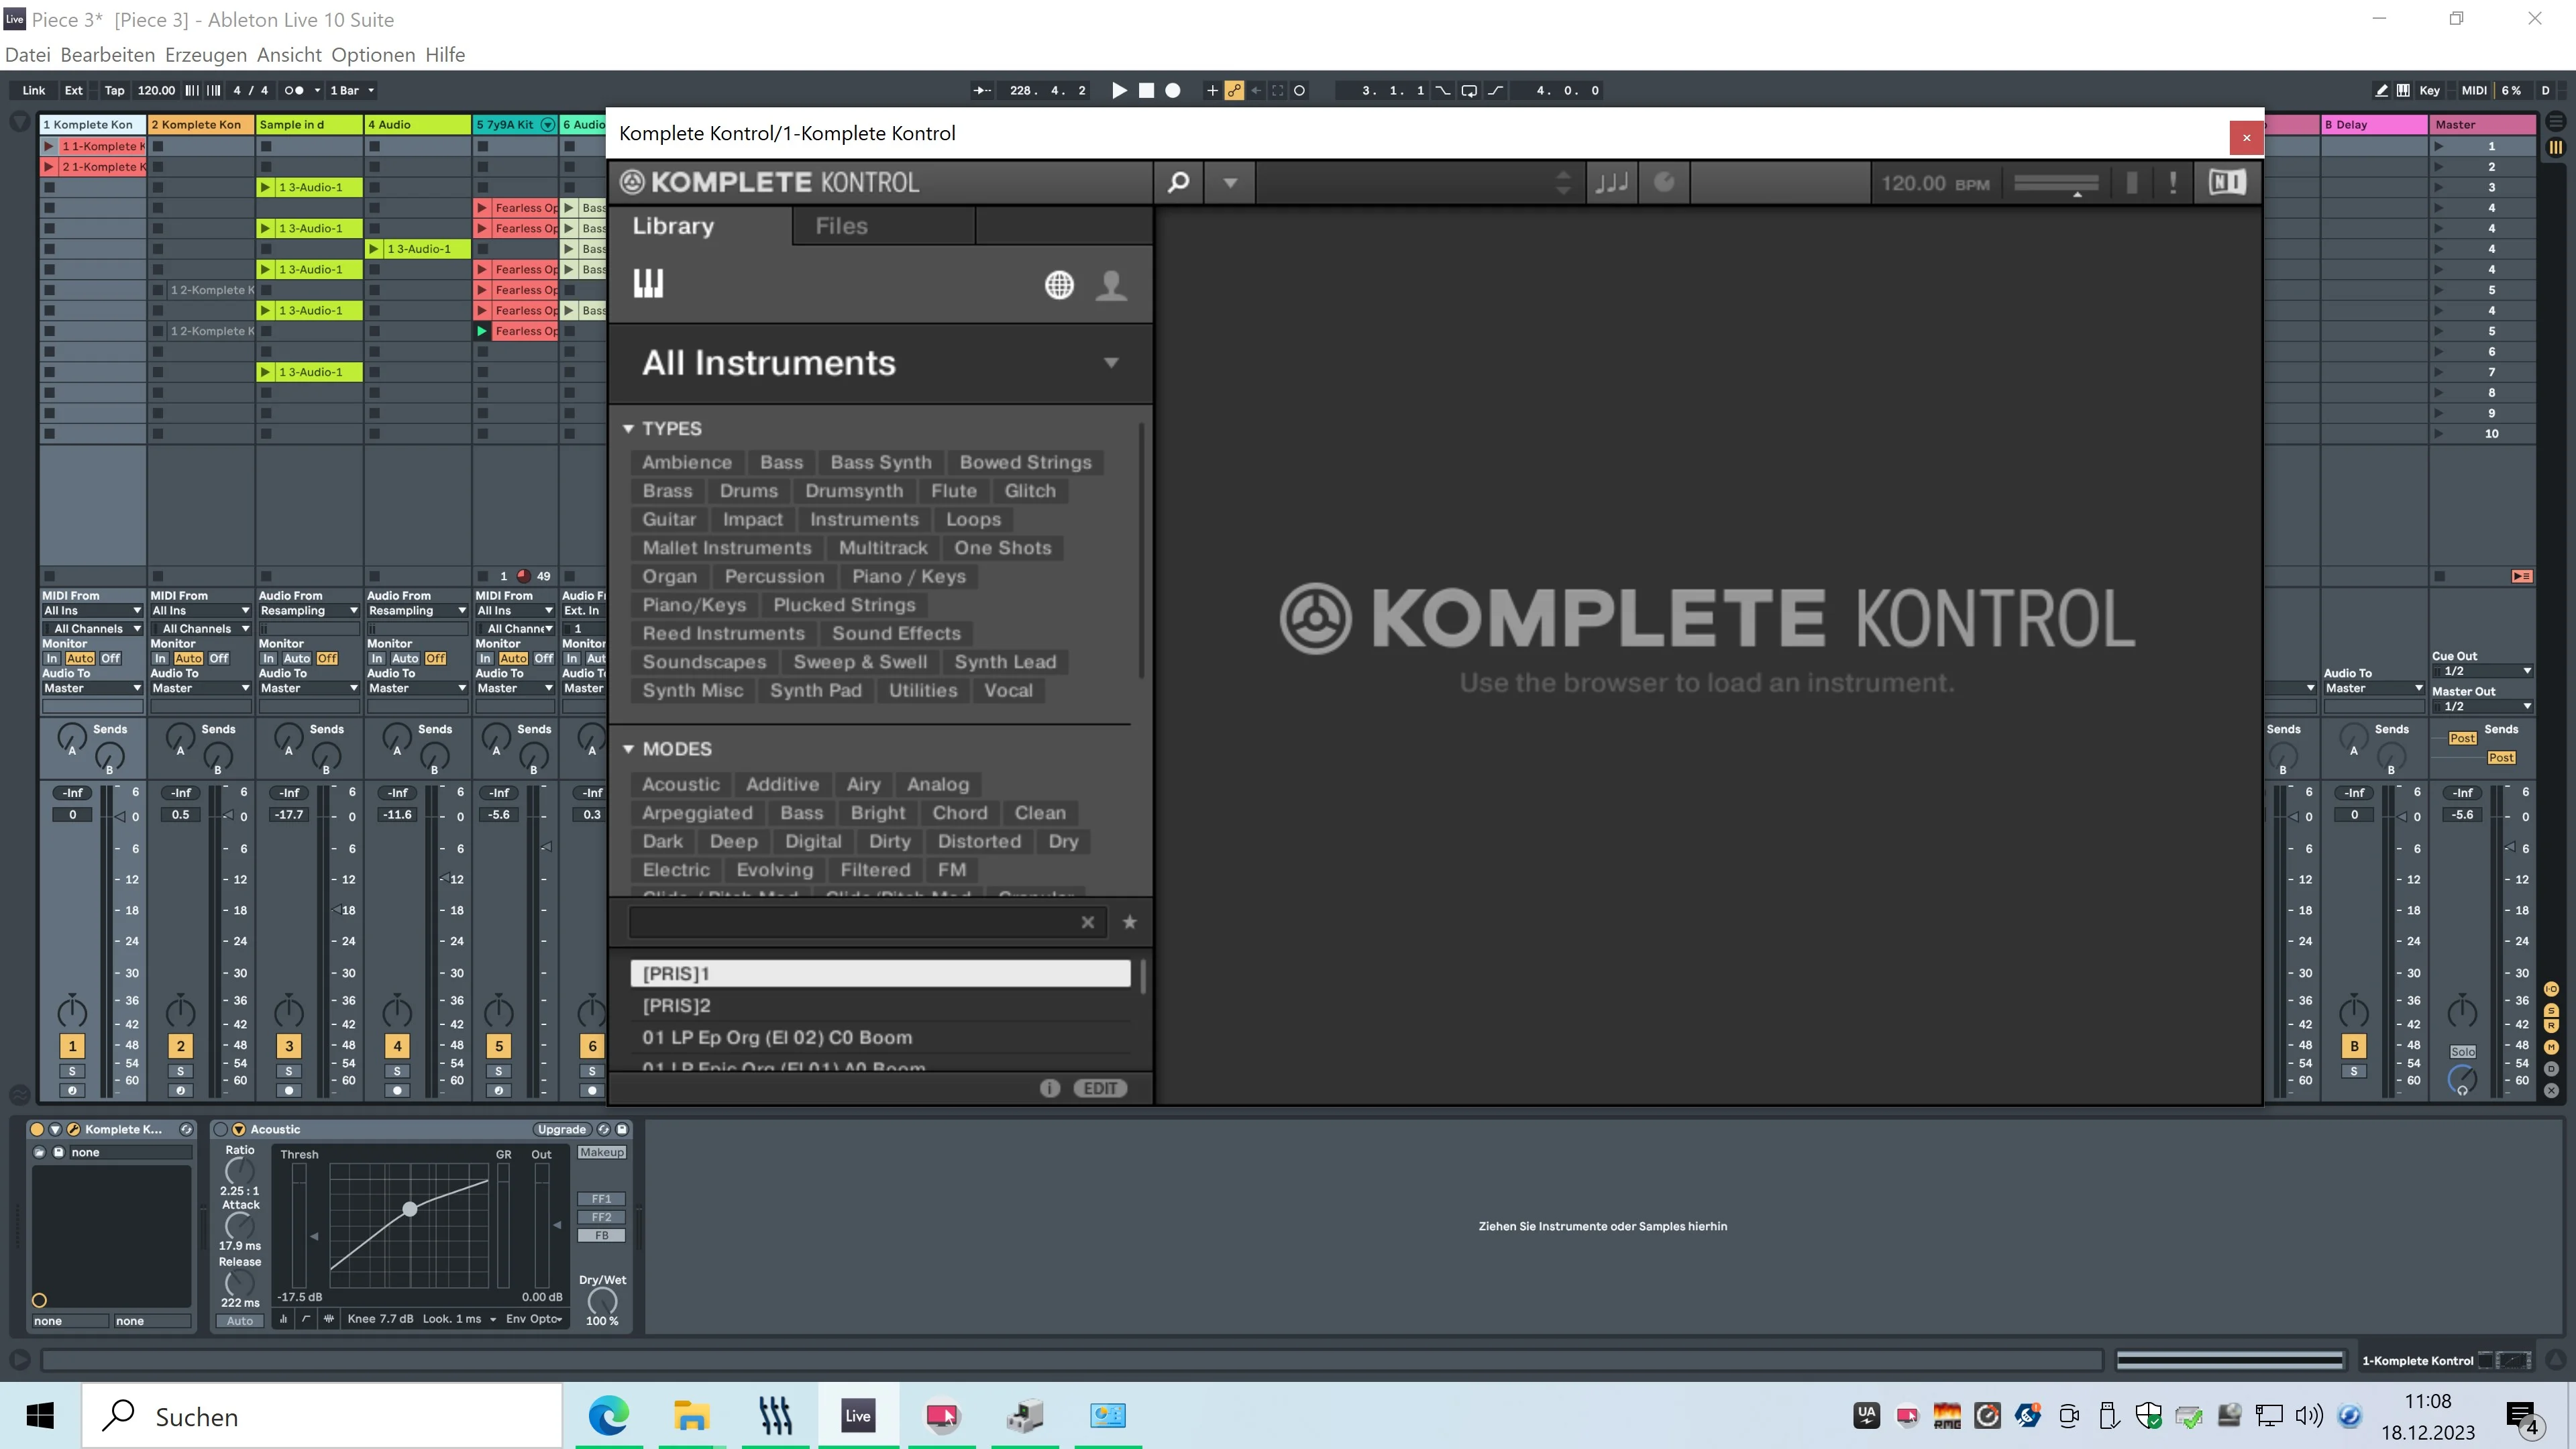Switch to the Files tab
This screenshot has height=1449, width=2576.
[842, 226]
